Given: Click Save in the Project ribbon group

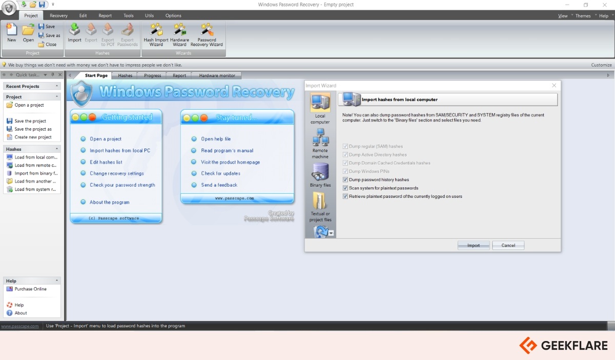Looking at the screenshot, I should (46, 27).
